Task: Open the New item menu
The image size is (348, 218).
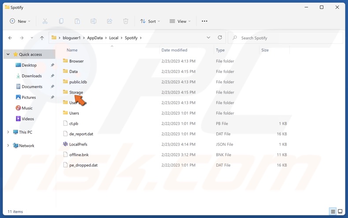Action: point(20,21)
